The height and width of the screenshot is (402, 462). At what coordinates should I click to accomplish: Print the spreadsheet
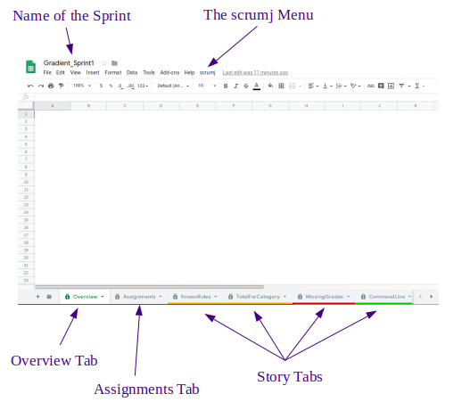51,86
